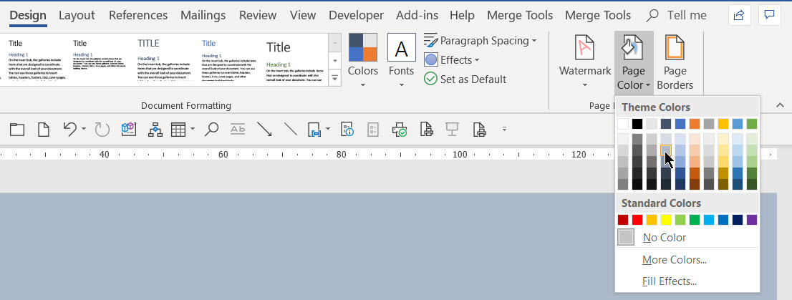Undo the last action
Viewport: 792px width, 300px height.
point(70,130)
